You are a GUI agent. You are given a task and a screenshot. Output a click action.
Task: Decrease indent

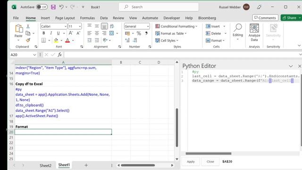click(89, 40)
